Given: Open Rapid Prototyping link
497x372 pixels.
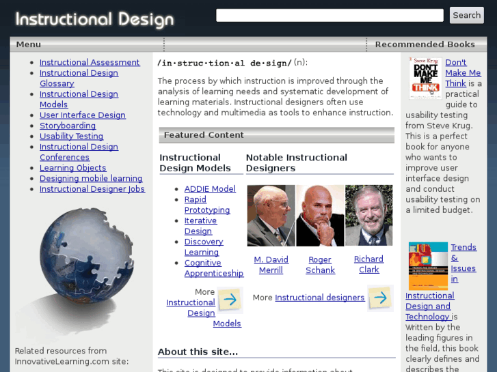Looking at the screenshot, I should (x=207, y=205).
